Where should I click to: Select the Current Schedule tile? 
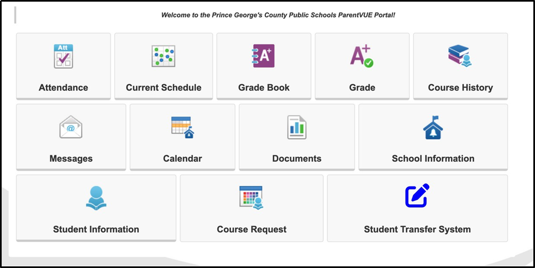pyautogui.click(x=164, y=65)
